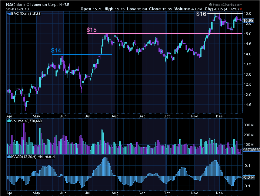Click the candlestick icon beside BAC (Daily)
This screenshot has height=196, width=260.
(x=9, y=14)
